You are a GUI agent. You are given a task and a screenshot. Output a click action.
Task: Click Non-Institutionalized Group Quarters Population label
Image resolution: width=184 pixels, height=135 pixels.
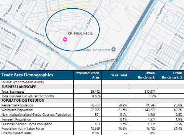[x=36, y=115]
